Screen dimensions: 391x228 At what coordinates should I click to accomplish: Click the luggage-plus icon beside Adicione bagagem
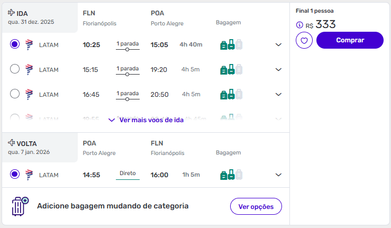coord(20,206)
